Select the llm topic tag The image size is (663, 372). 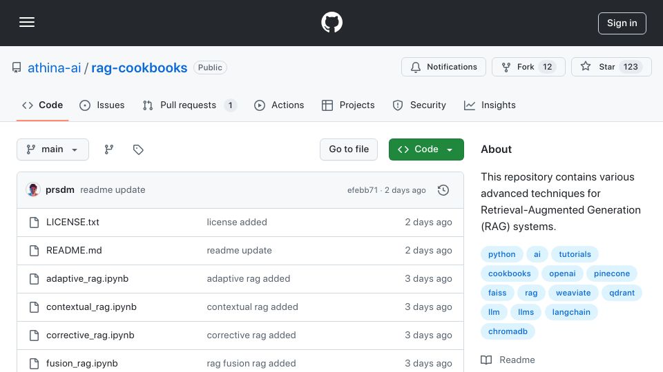point(494,313)
